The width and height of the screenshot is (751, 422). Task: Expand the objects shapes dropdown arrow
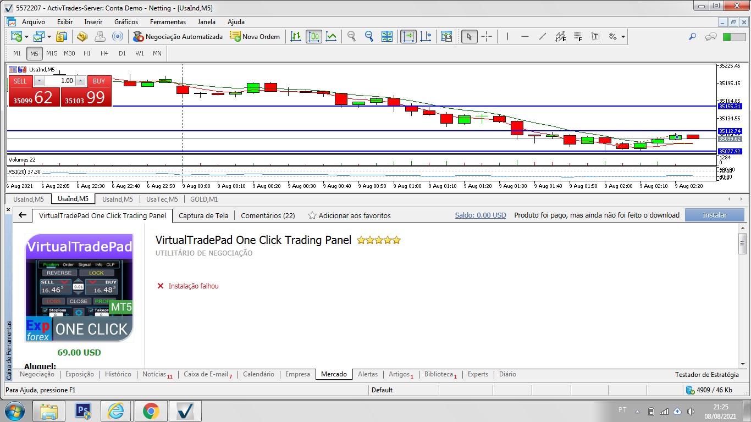[623, 37]
